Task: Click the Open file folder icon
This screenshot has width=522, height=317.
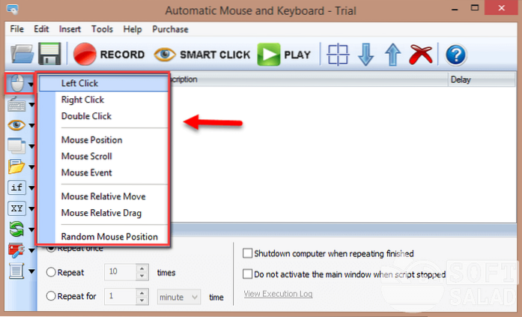Action: pyautogui.click(x=22, y=55)
